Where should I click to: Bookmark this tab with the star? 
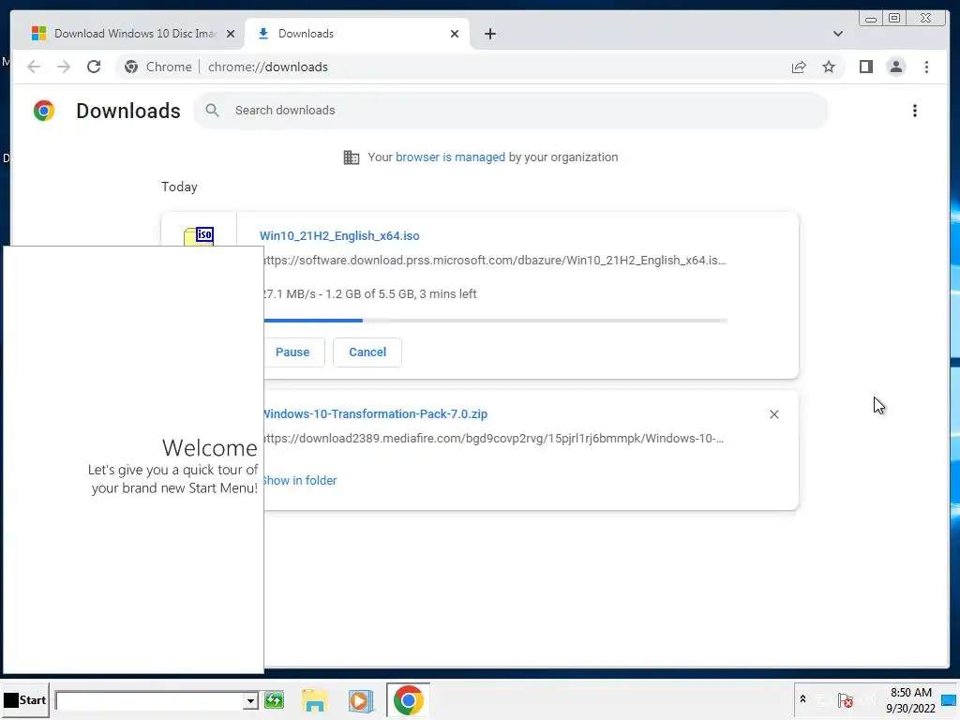coord(829,67)
